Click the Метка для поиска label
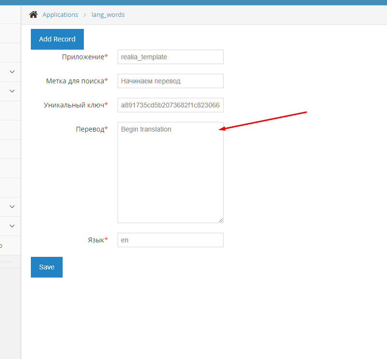This screenshot has height=359, width=387. [75, 81]
